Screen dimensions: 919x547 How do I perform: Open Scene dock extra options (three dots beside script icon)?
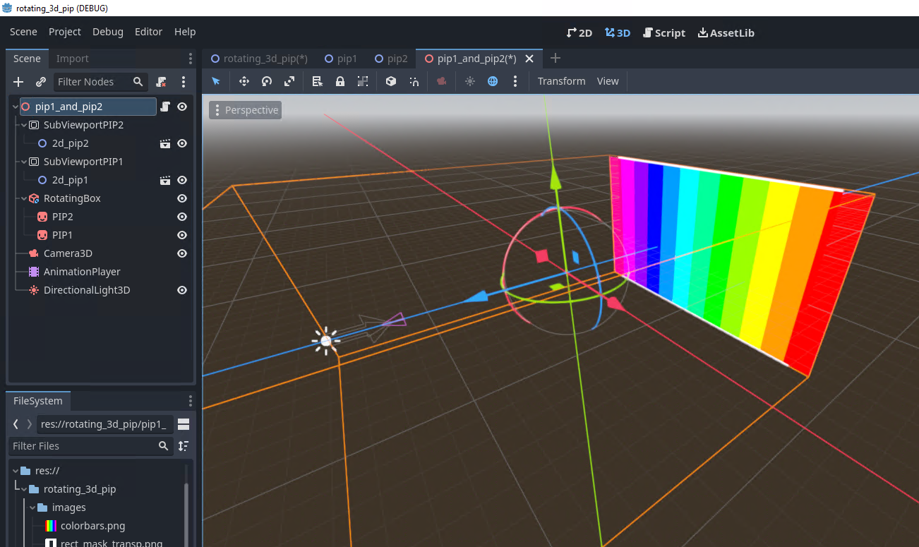[x=184, y=82]
